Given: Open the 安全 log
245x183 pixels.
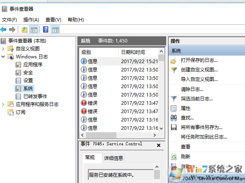Looking at the screenshot, I should 28,73.
